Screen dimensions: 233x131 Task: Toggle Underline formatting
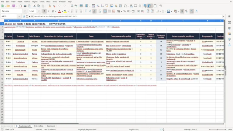pyautogui.click(x=53, y=11)
